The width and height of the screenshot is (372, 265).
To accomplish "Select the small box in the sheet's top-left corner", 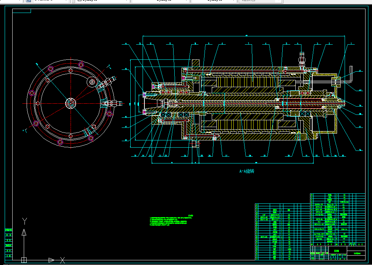I will (x=22, y=11).
